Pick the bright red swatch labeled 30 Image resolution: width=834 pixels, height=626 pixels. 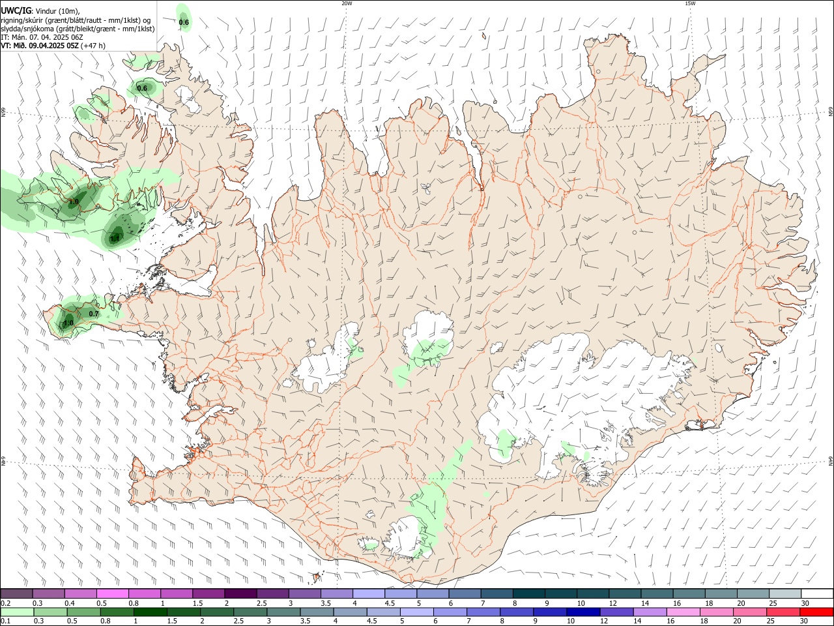pos(816,612)
